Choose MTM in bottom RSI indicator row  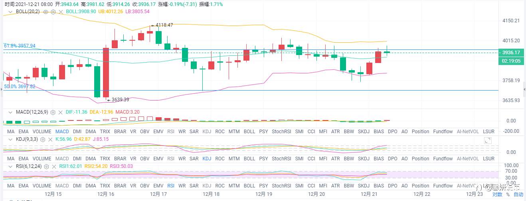coord(234,186)
